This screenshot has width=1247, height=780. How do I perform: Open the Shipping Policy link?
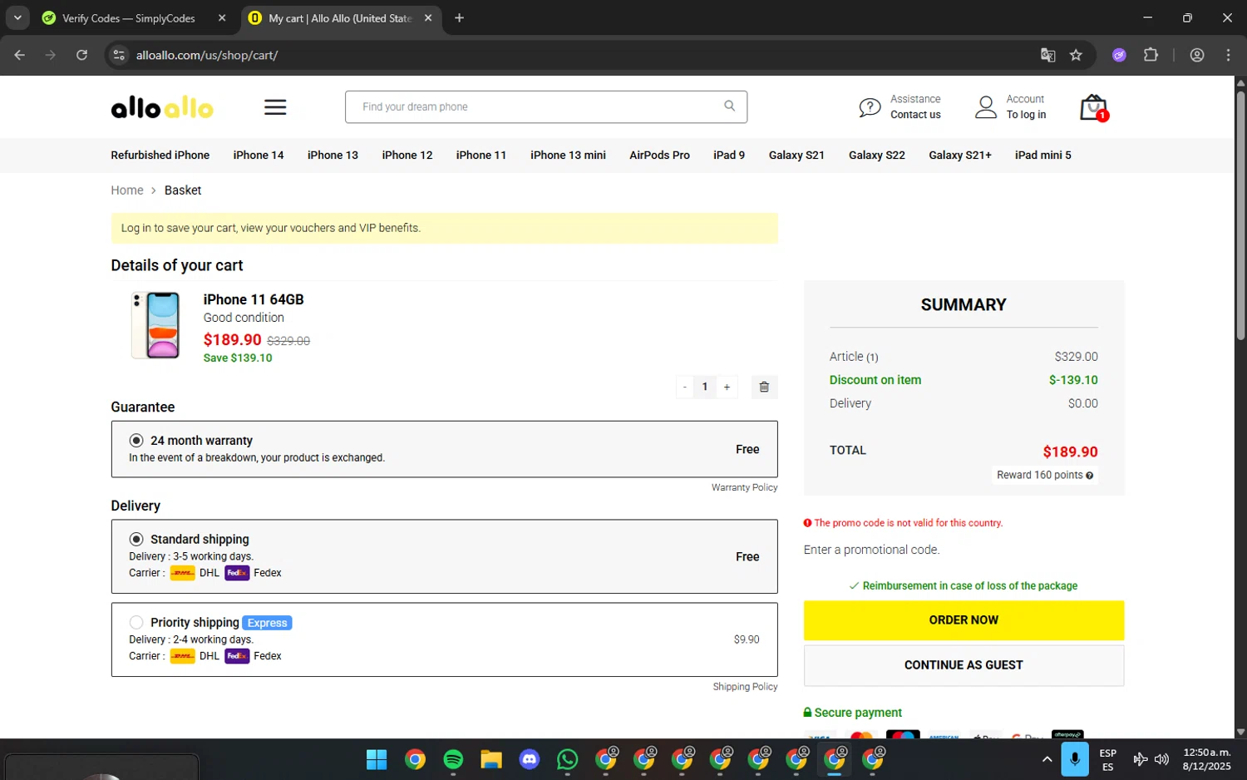(x=745, y=687)
